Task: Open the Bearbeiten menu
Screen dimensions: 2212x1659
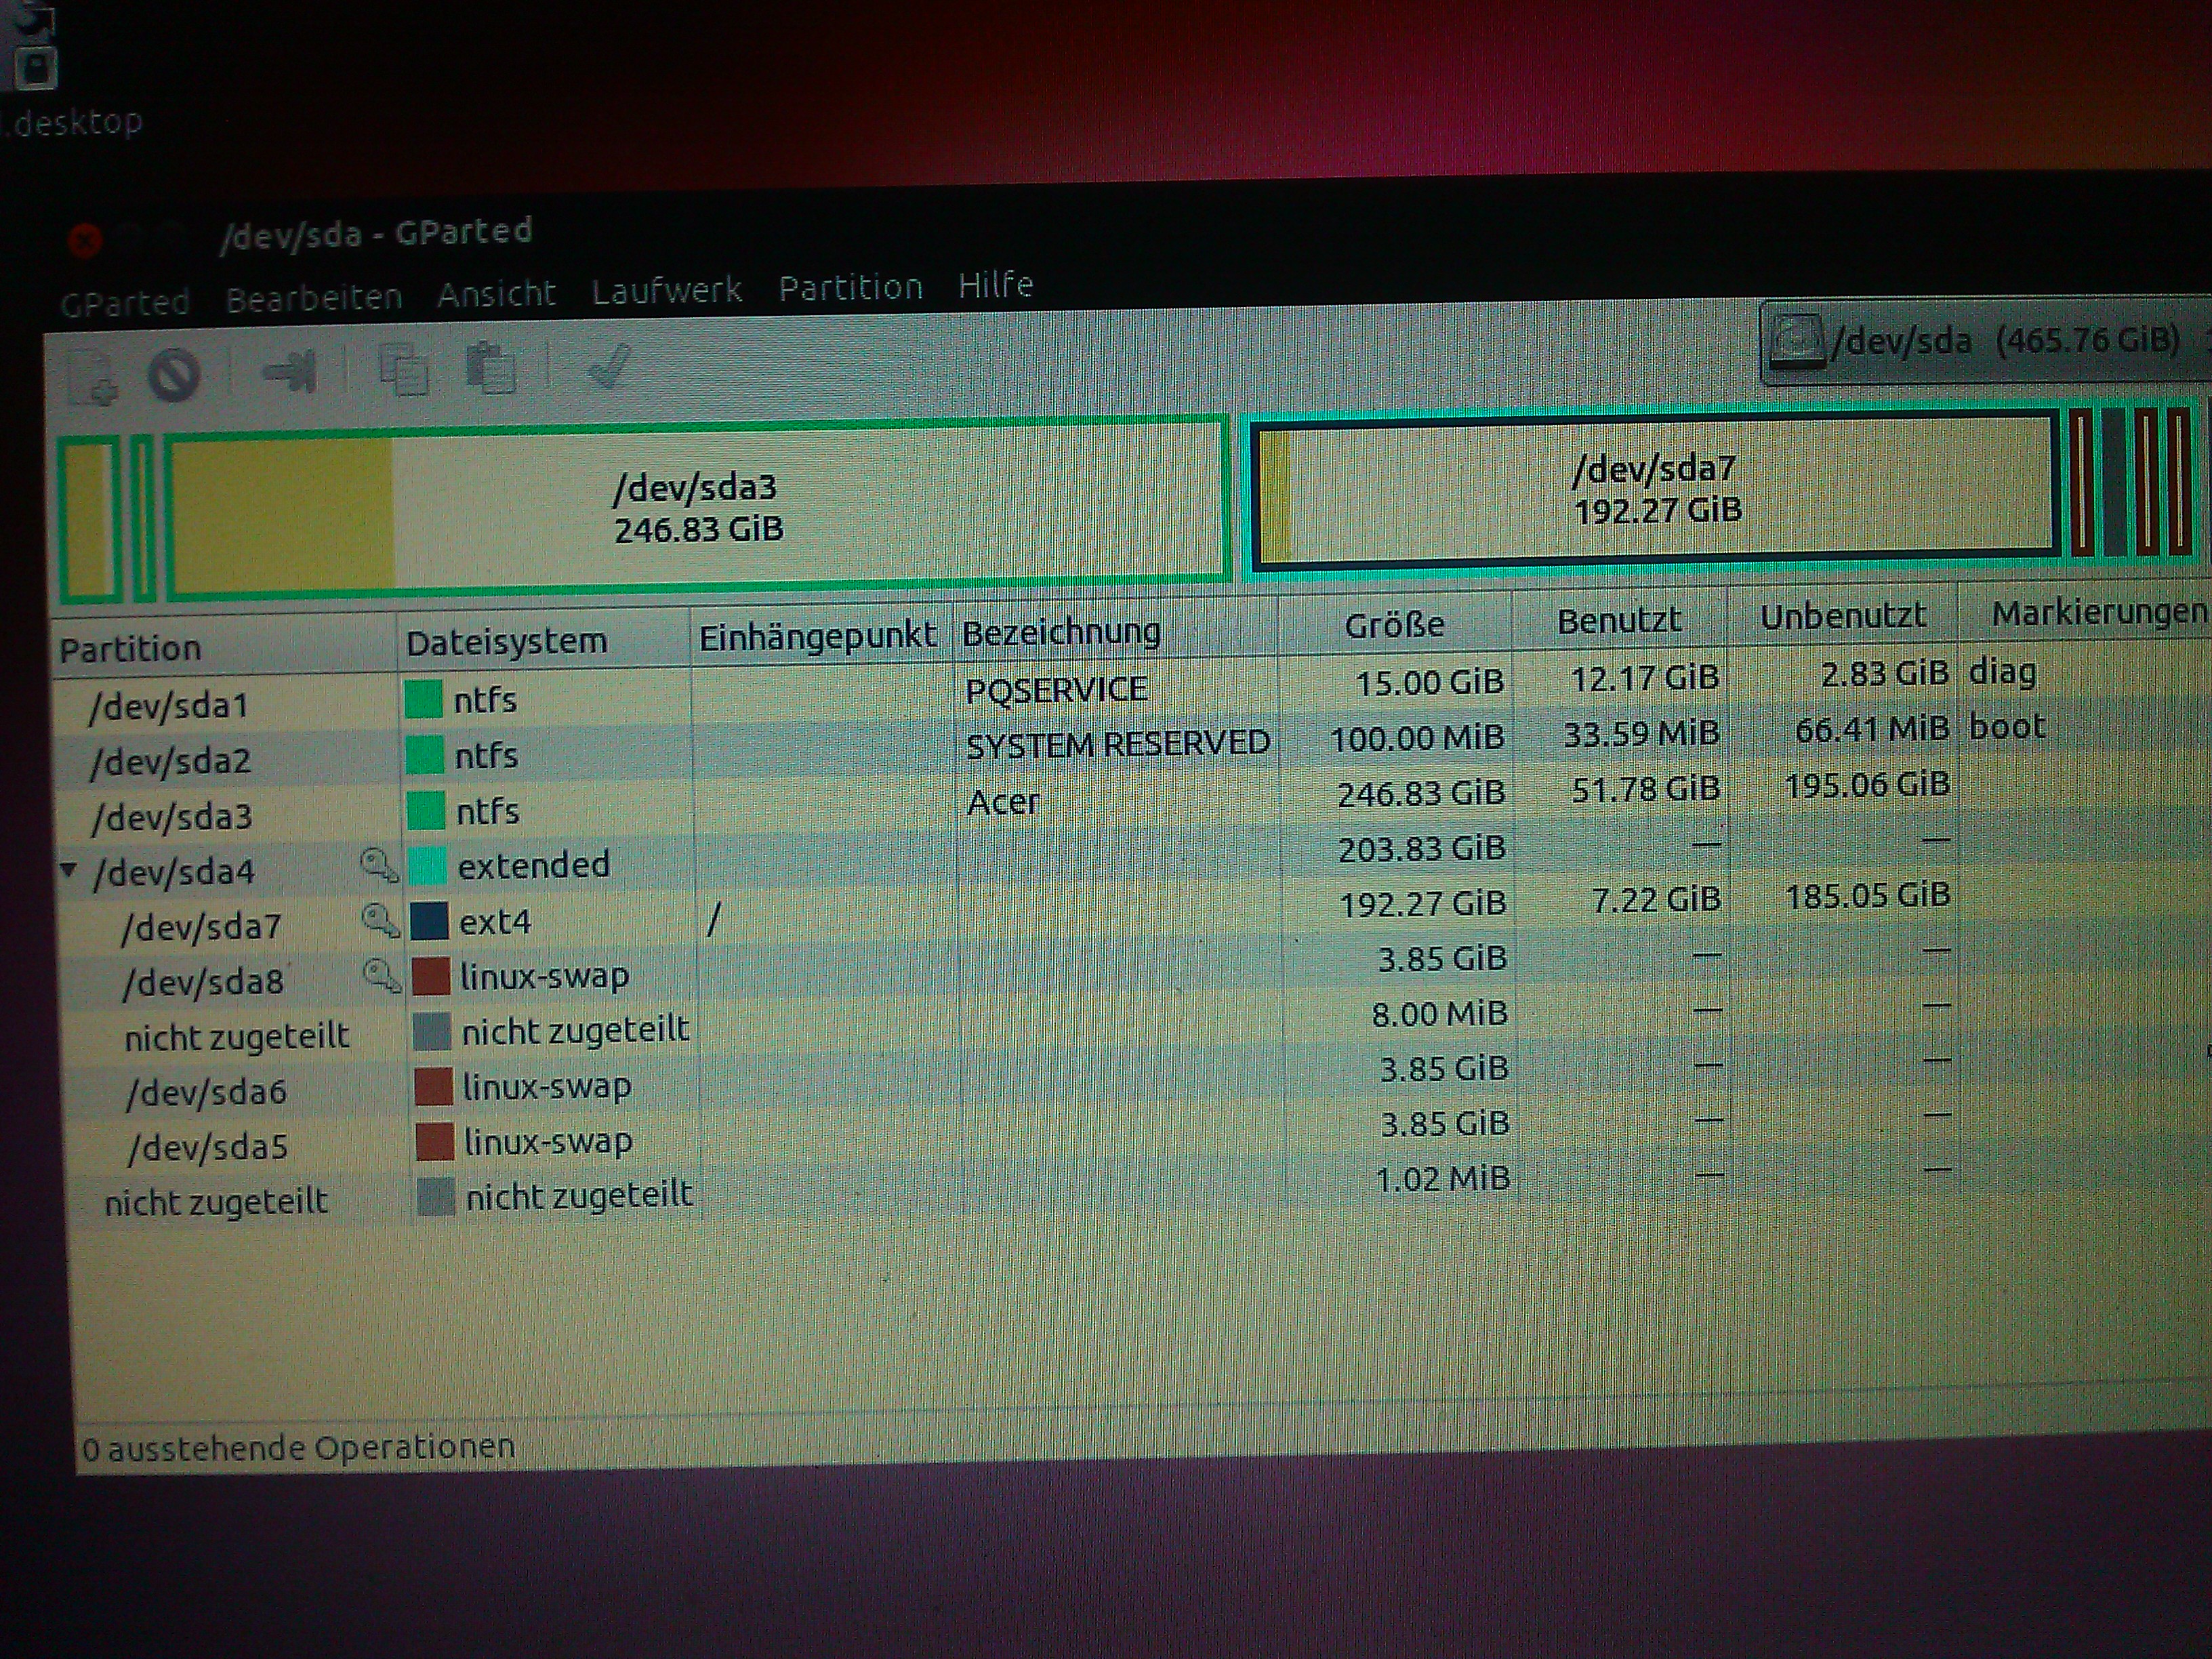Action: point(314,298)
